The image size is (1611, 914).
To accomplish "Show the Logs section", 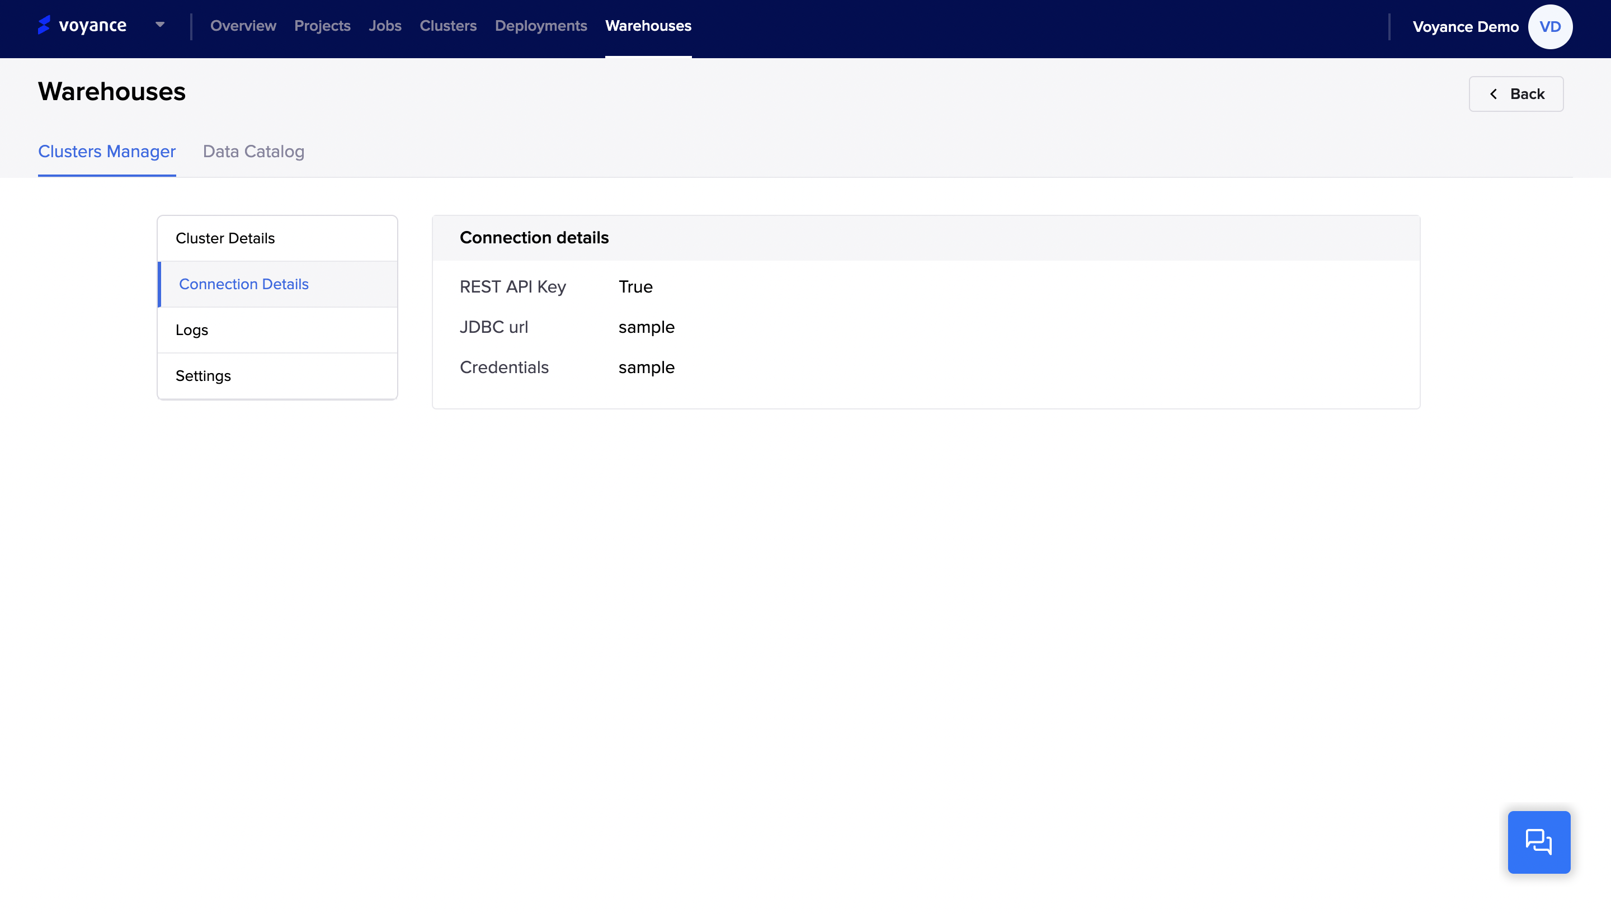I will point(191,330).
